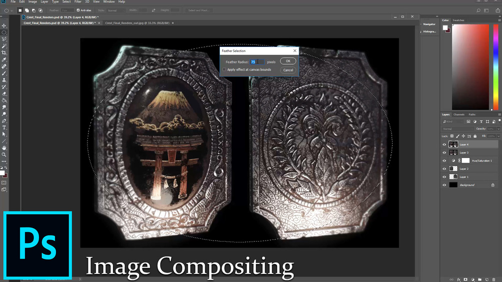Select the Smudge tool
This screenshot has height=282, width=502.
coord(4,107)
